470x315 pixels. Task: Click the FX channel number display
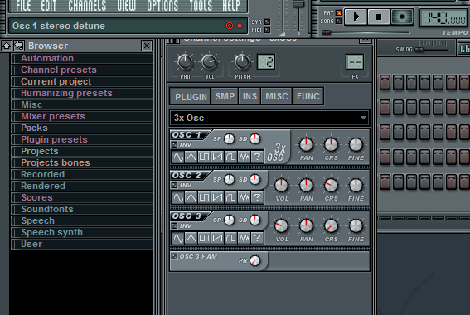[x=355, y=61]
